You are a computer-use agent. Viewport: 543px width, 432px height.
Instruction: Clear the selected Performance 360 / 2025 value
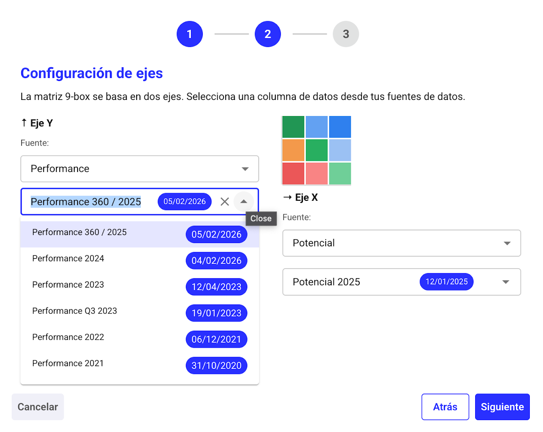[x=225, y=202]
